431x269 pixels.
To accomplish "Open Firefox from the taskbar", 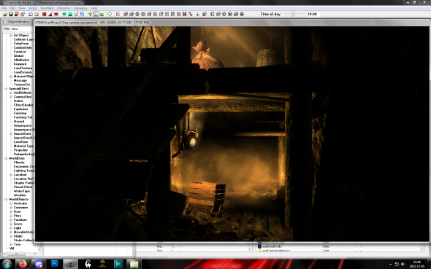I will (23, 264).
